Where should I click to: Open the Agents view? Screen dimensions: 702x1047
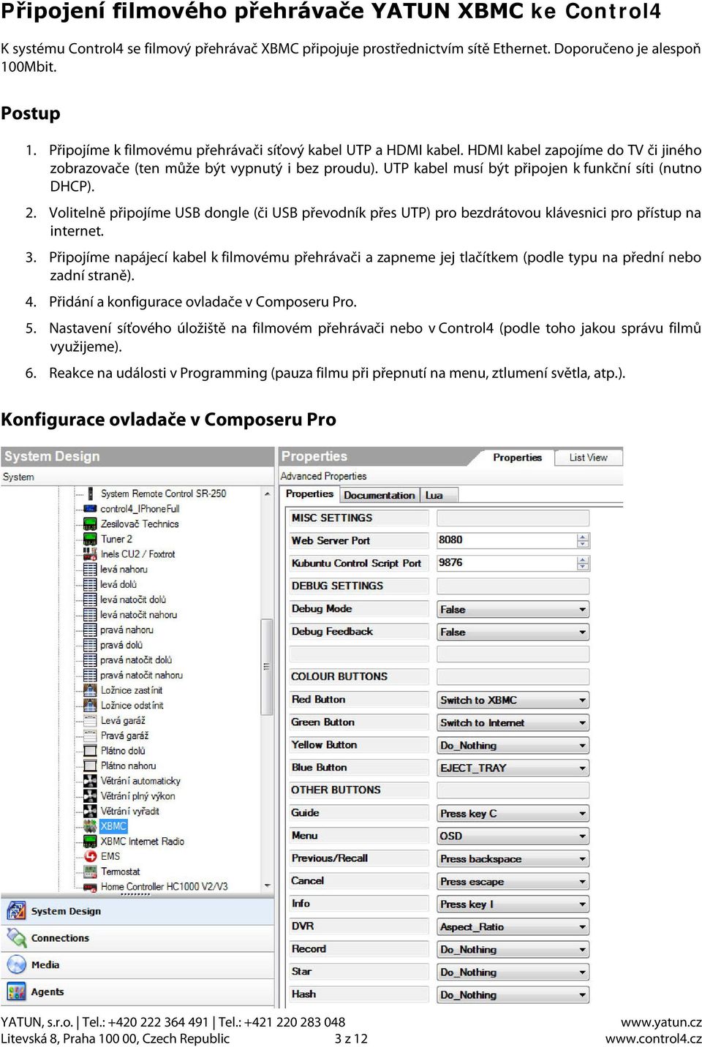point(137,991)
